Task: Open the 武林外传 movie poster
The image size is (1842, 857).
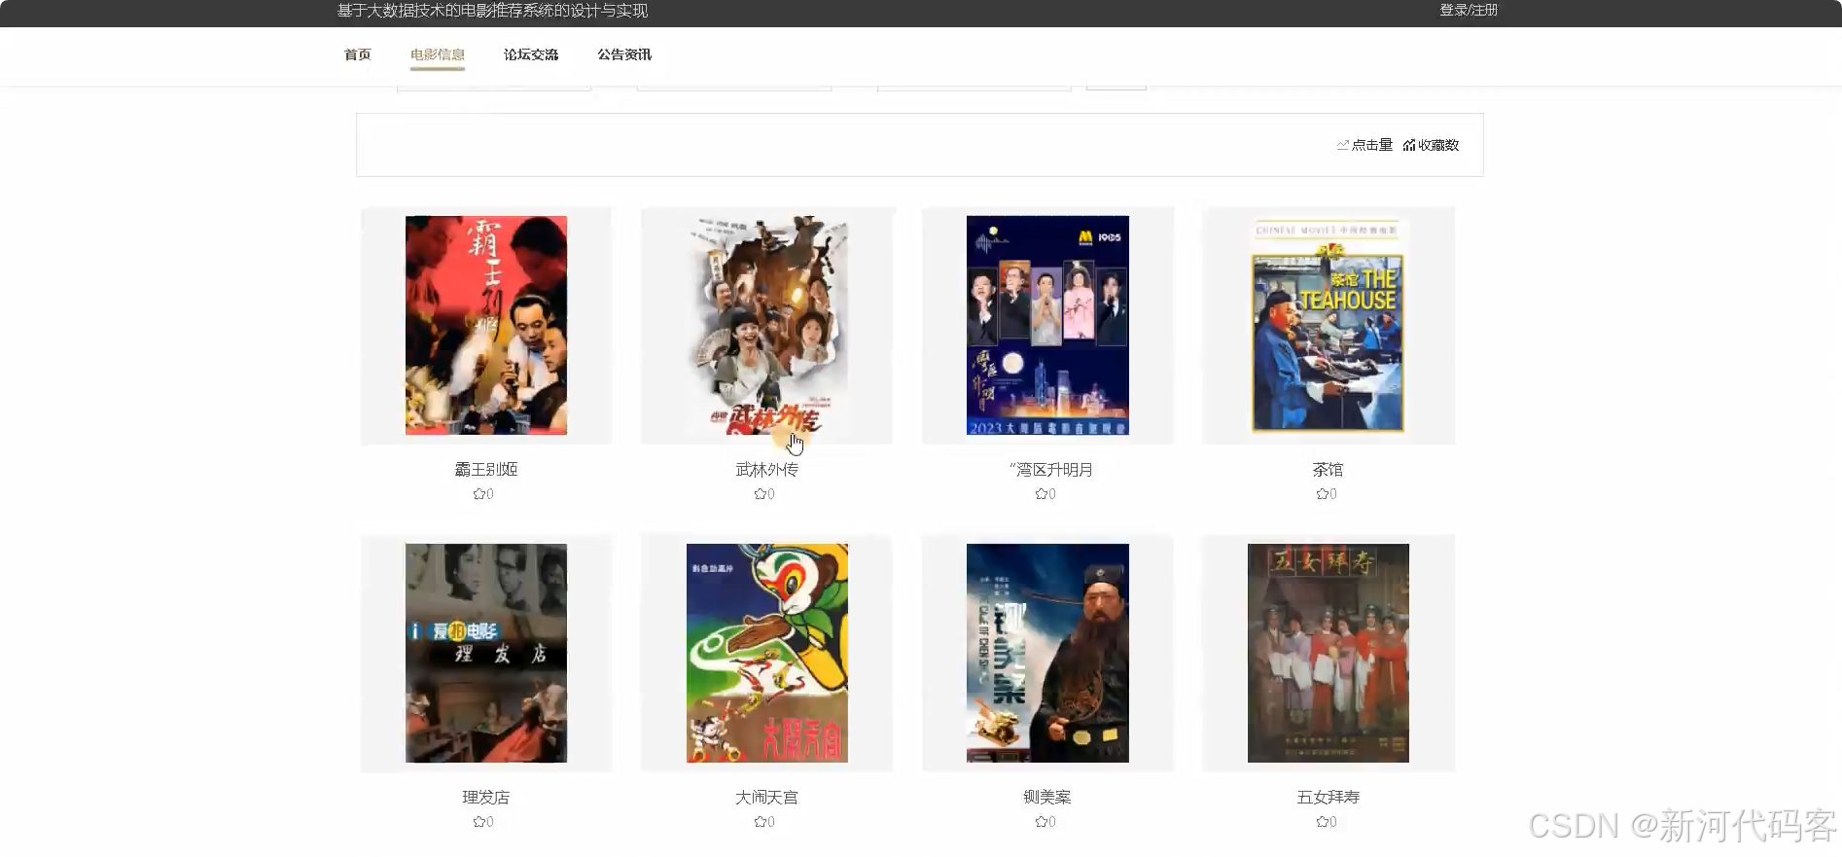Action: pyautogui.click(x=766, y=325)
